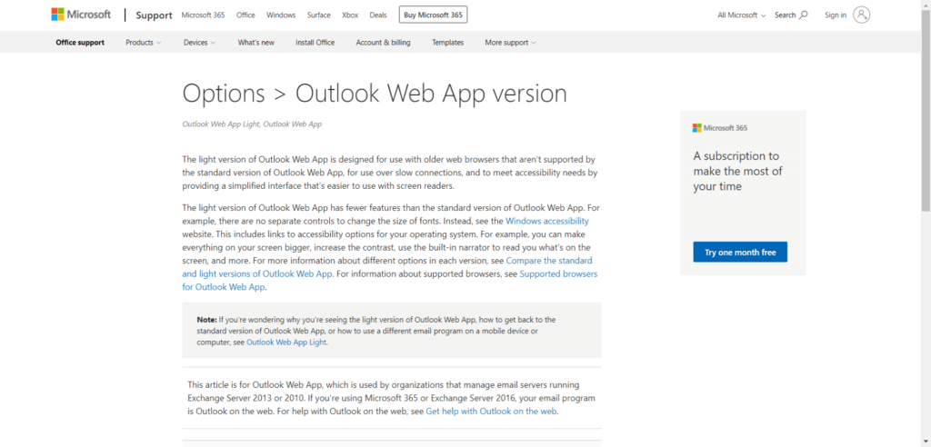This screenshot has height=447, width=931.
Task: Select Xbox in the top navigation
Action: point(349,15)
